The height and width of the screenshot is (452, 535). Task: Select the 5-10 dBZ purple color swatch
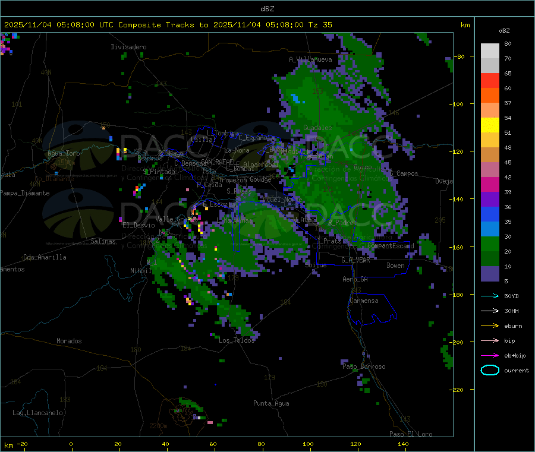pyautogui.click(x=490, y=274)
